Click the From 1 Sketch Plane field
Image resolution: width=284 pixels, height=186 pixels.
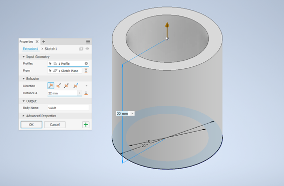[65, 71]
